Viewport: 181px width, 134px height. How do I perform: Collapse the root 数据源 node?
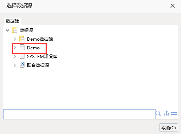(x=8, y=30)
